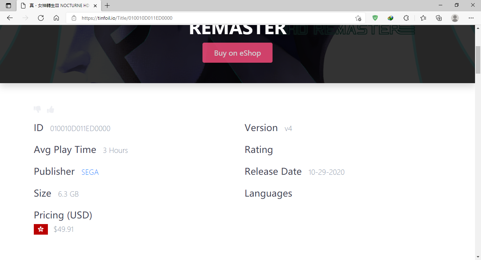Give a thumbs up rating
The width and height of the screenshot is (481, 260).
click(x=51, y=110)
